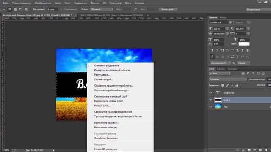Image resolution: width=271 pixels, height=152 pixels.
Task: Choose Свободное трансформирование in context menu
Action: tap(113, 112)
